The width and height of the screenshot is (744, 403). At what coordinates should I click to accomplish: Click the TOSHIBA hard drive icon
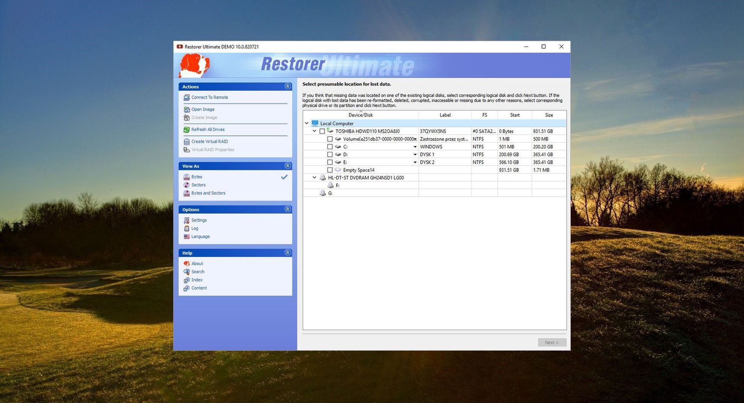coord(330,131)
